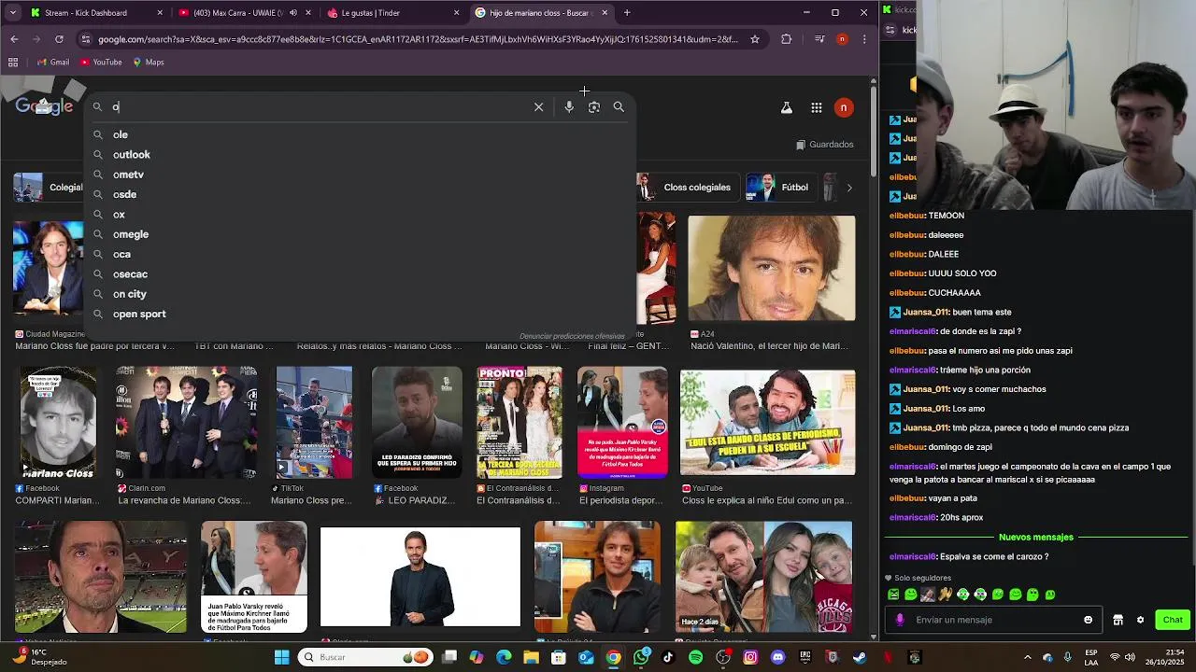1196x672 pixels.
Task: Choose the 'ometv' suggestion
Action: 360,175
